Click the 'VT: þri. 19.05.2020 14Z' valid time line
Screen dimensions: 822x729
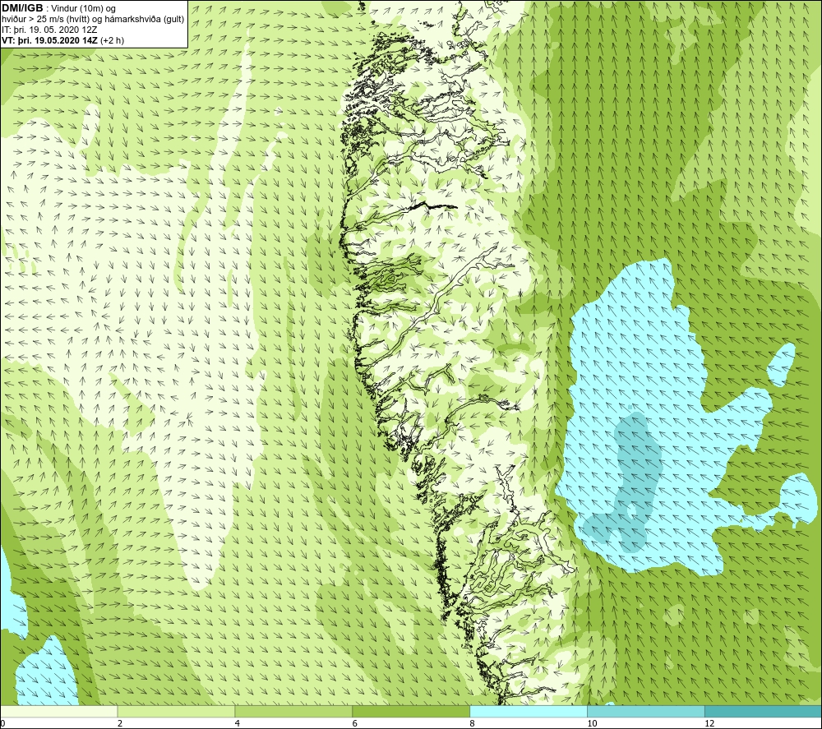[x=51, y=40]
